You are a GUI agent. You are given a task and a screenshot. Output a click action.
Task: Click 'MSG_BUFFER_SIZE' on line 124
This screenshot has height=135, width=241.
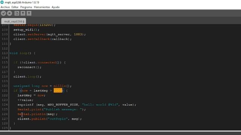coord(63,105)
